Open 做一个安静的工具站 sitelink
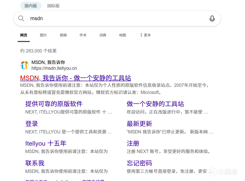Viewport: 245px width, 181px height. [155, 104]
